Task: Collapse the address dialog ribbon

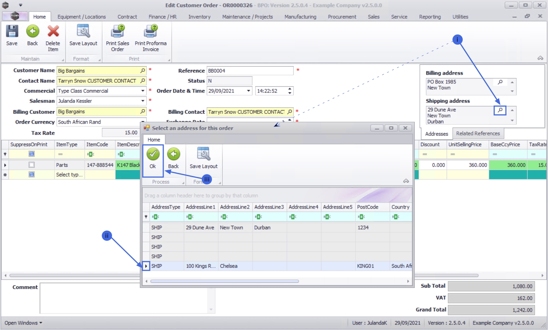Action: 406,181
